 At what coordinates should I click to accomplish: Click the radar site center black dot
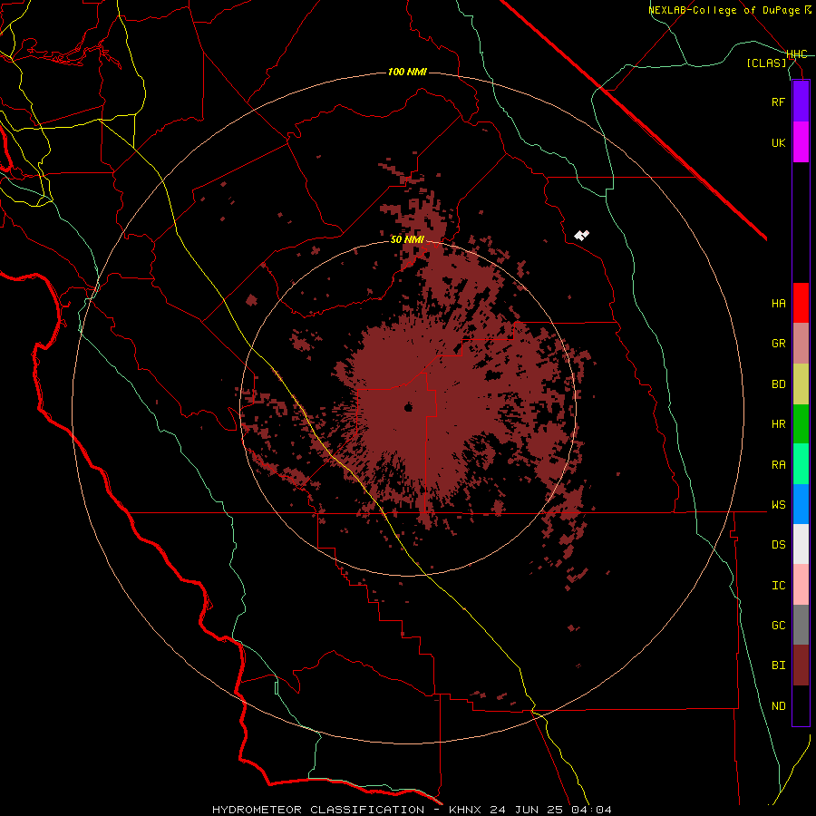click(409, 407)
